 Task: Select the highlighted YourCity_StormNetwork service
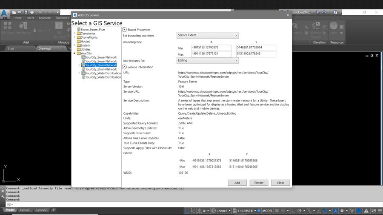tap(99, 65)
